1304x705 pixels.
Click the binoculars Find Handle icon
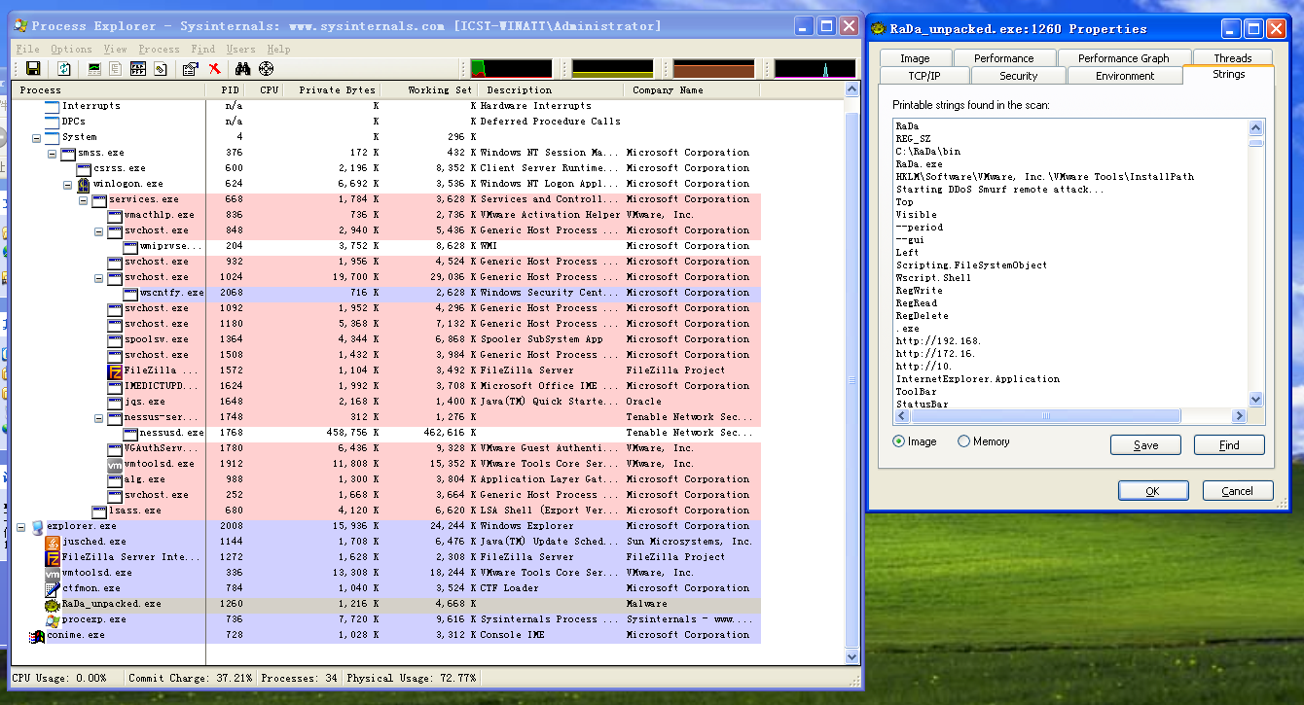pos(243,68)
